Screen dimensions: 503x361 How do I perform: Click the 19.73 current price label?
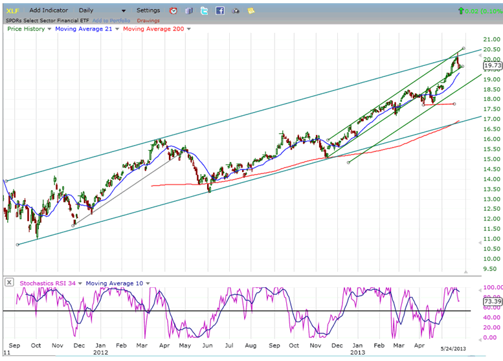coord(491,65)
